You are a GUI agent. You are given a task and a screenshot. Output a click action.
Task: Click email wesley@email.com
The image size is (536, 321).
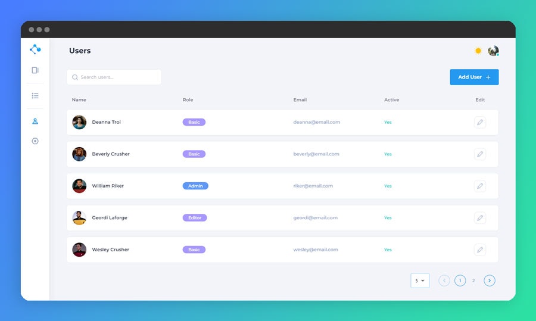click(316, 250)
